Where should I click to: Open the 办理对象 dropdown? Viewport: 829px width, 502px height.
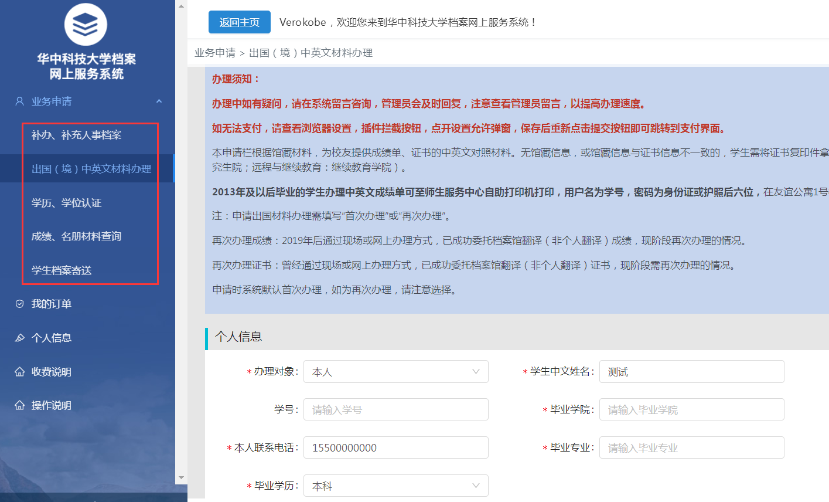[395, 372]
